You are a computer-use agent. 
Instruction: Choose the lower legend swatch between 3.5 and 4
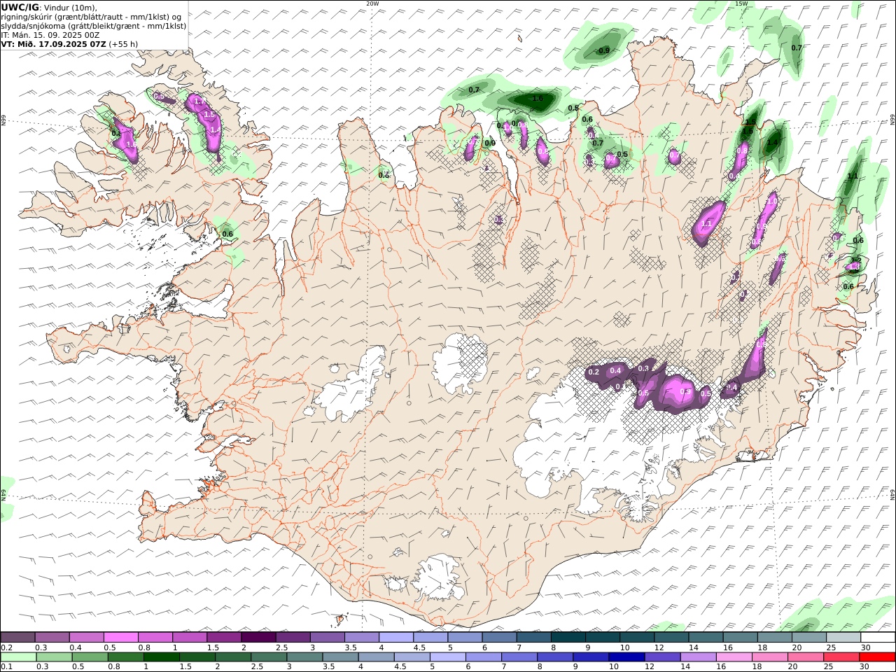[340, 657]
